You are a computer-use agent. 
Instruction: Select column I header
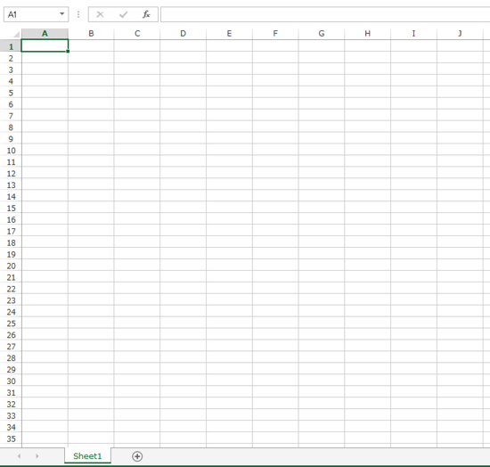pos(413,34)
